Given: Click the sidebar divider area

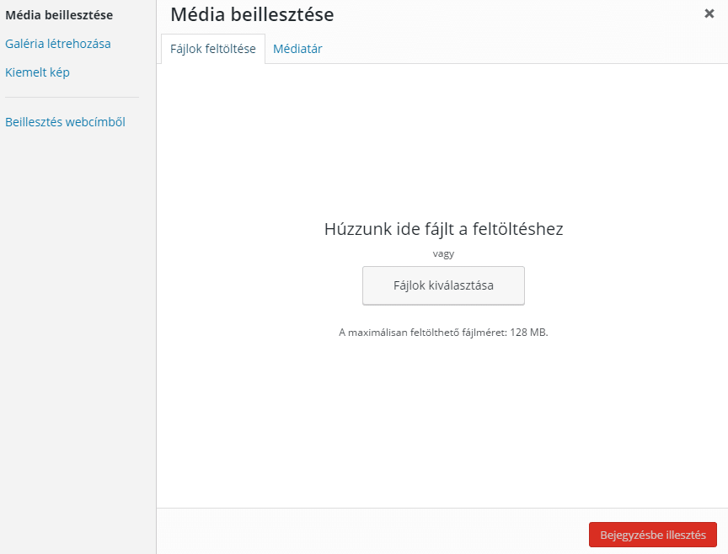Looking at the screenshot, I should pyautogui.click(x=72, y=97).
